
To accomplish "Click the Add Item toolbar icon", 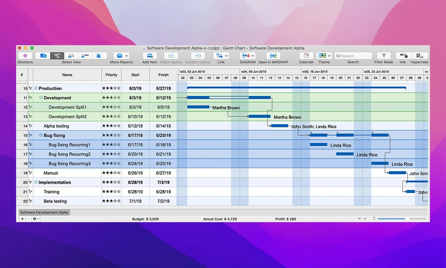I will pyautogui.click(x=150, y=56).
